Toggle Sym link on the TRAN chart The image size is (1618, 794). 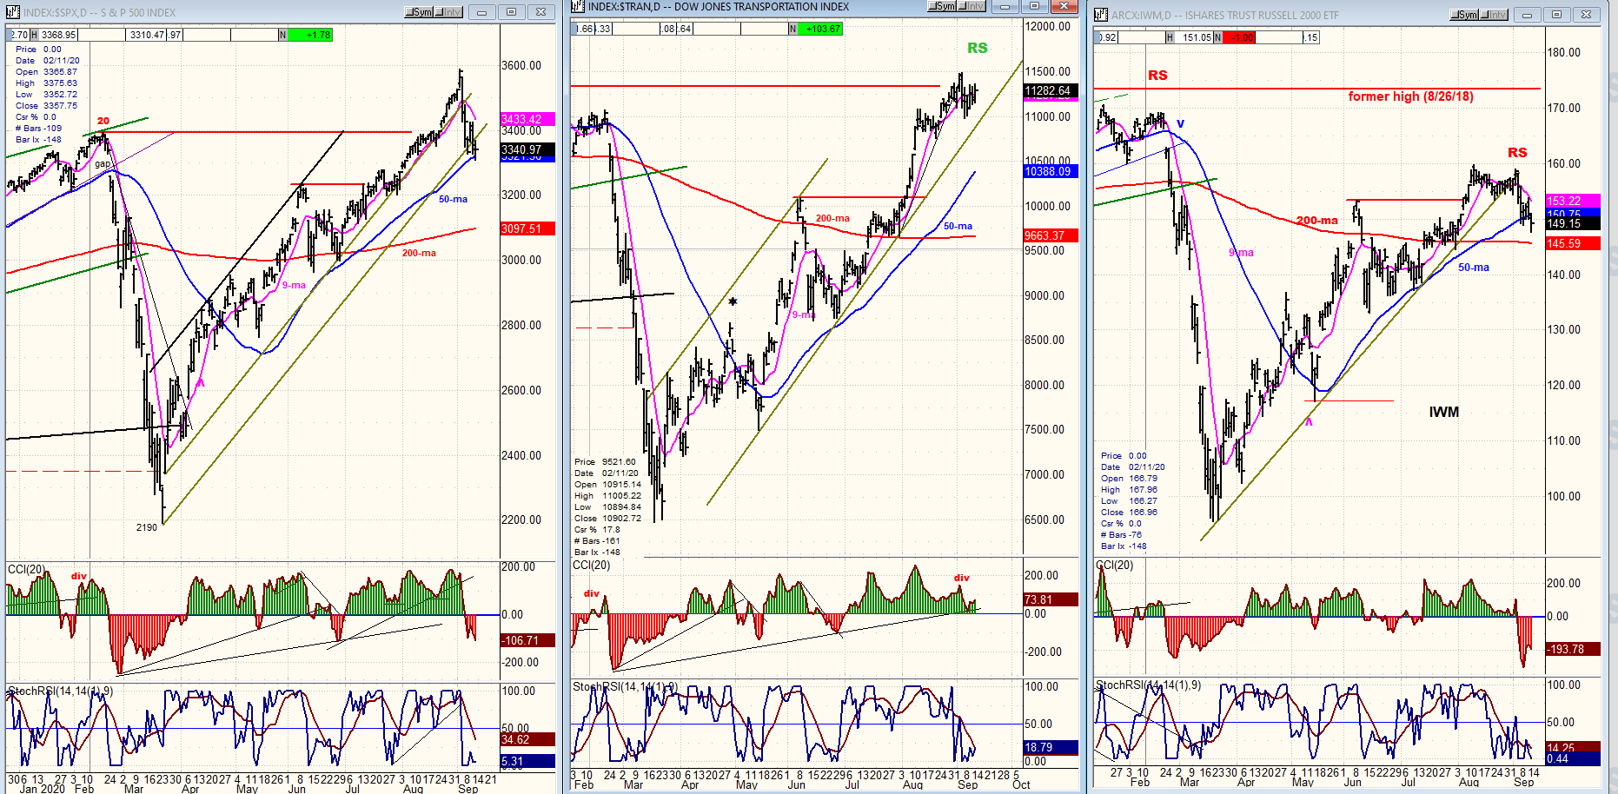tap(941, 6)
